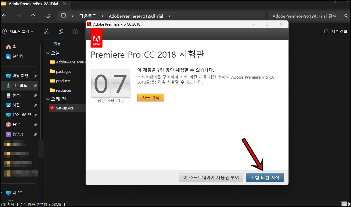
Task: Expand chevron after AdobePremierePro12AllTrial breadcrumb
Action: pyautogui.click(x=170, y=16)
